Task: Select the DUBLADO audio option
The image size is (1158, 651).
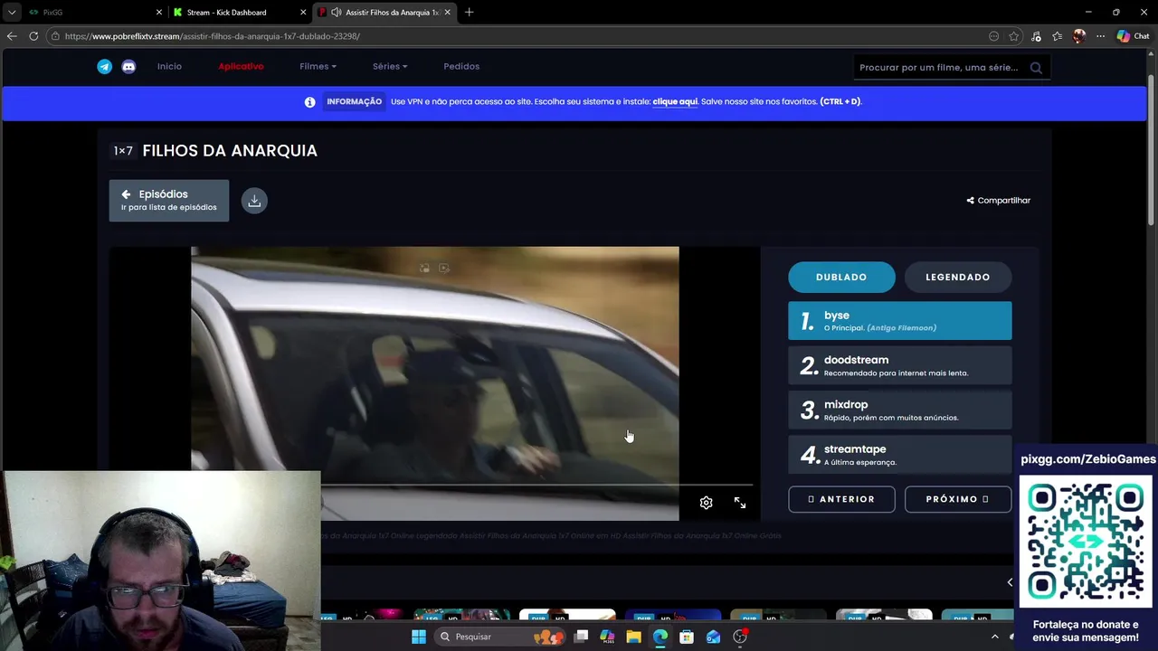Action: click(x=841, y=277)
